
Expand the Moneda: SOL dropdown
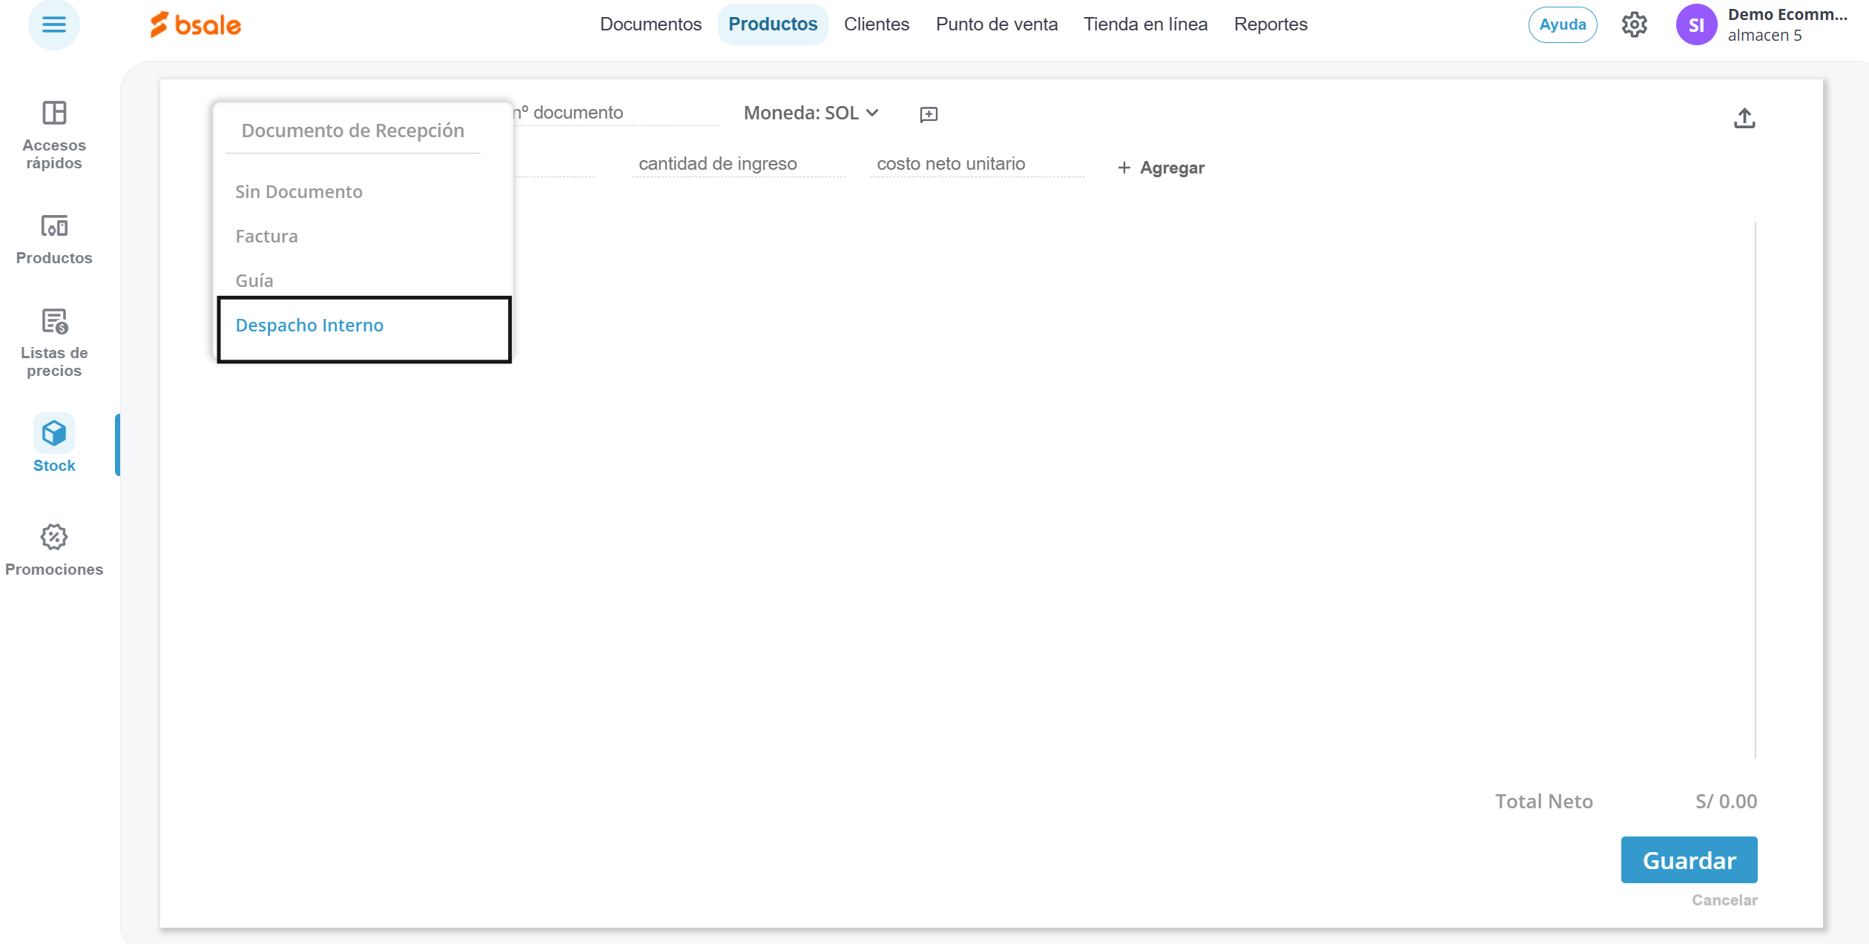[x=811, y=113]
